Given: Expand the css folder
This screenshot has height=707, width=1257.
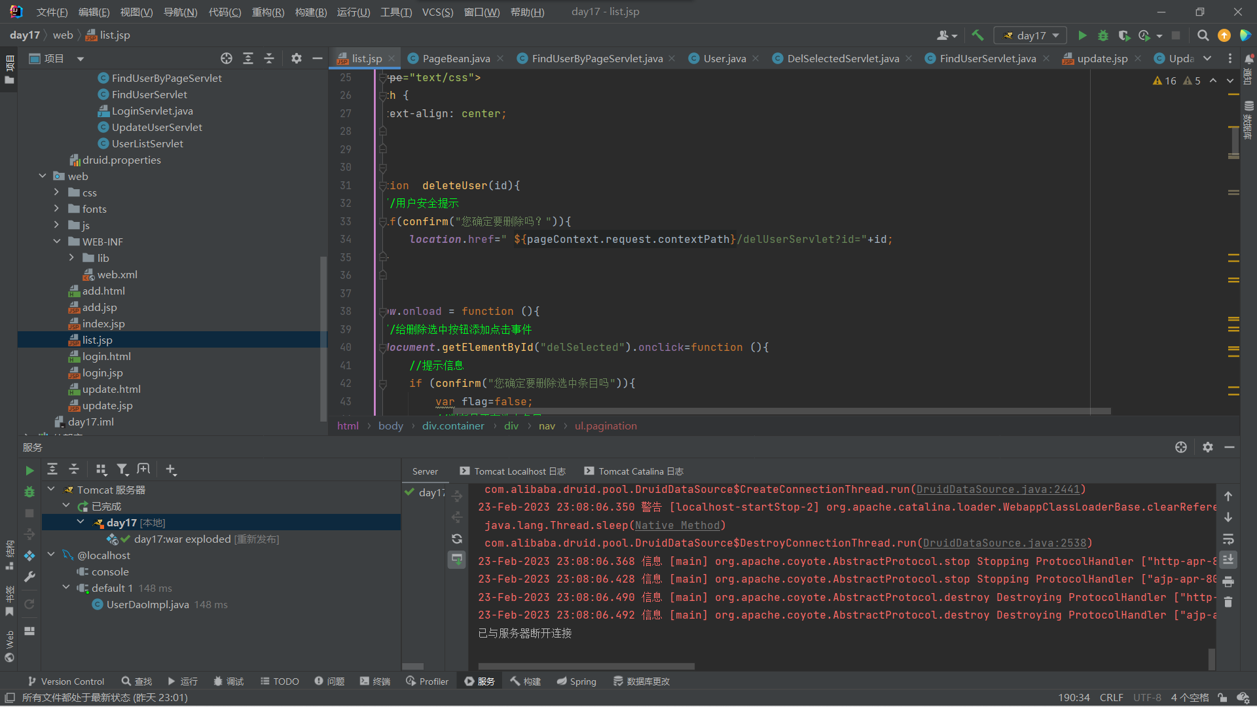Looking at the screenshot, I should point(57,192).
